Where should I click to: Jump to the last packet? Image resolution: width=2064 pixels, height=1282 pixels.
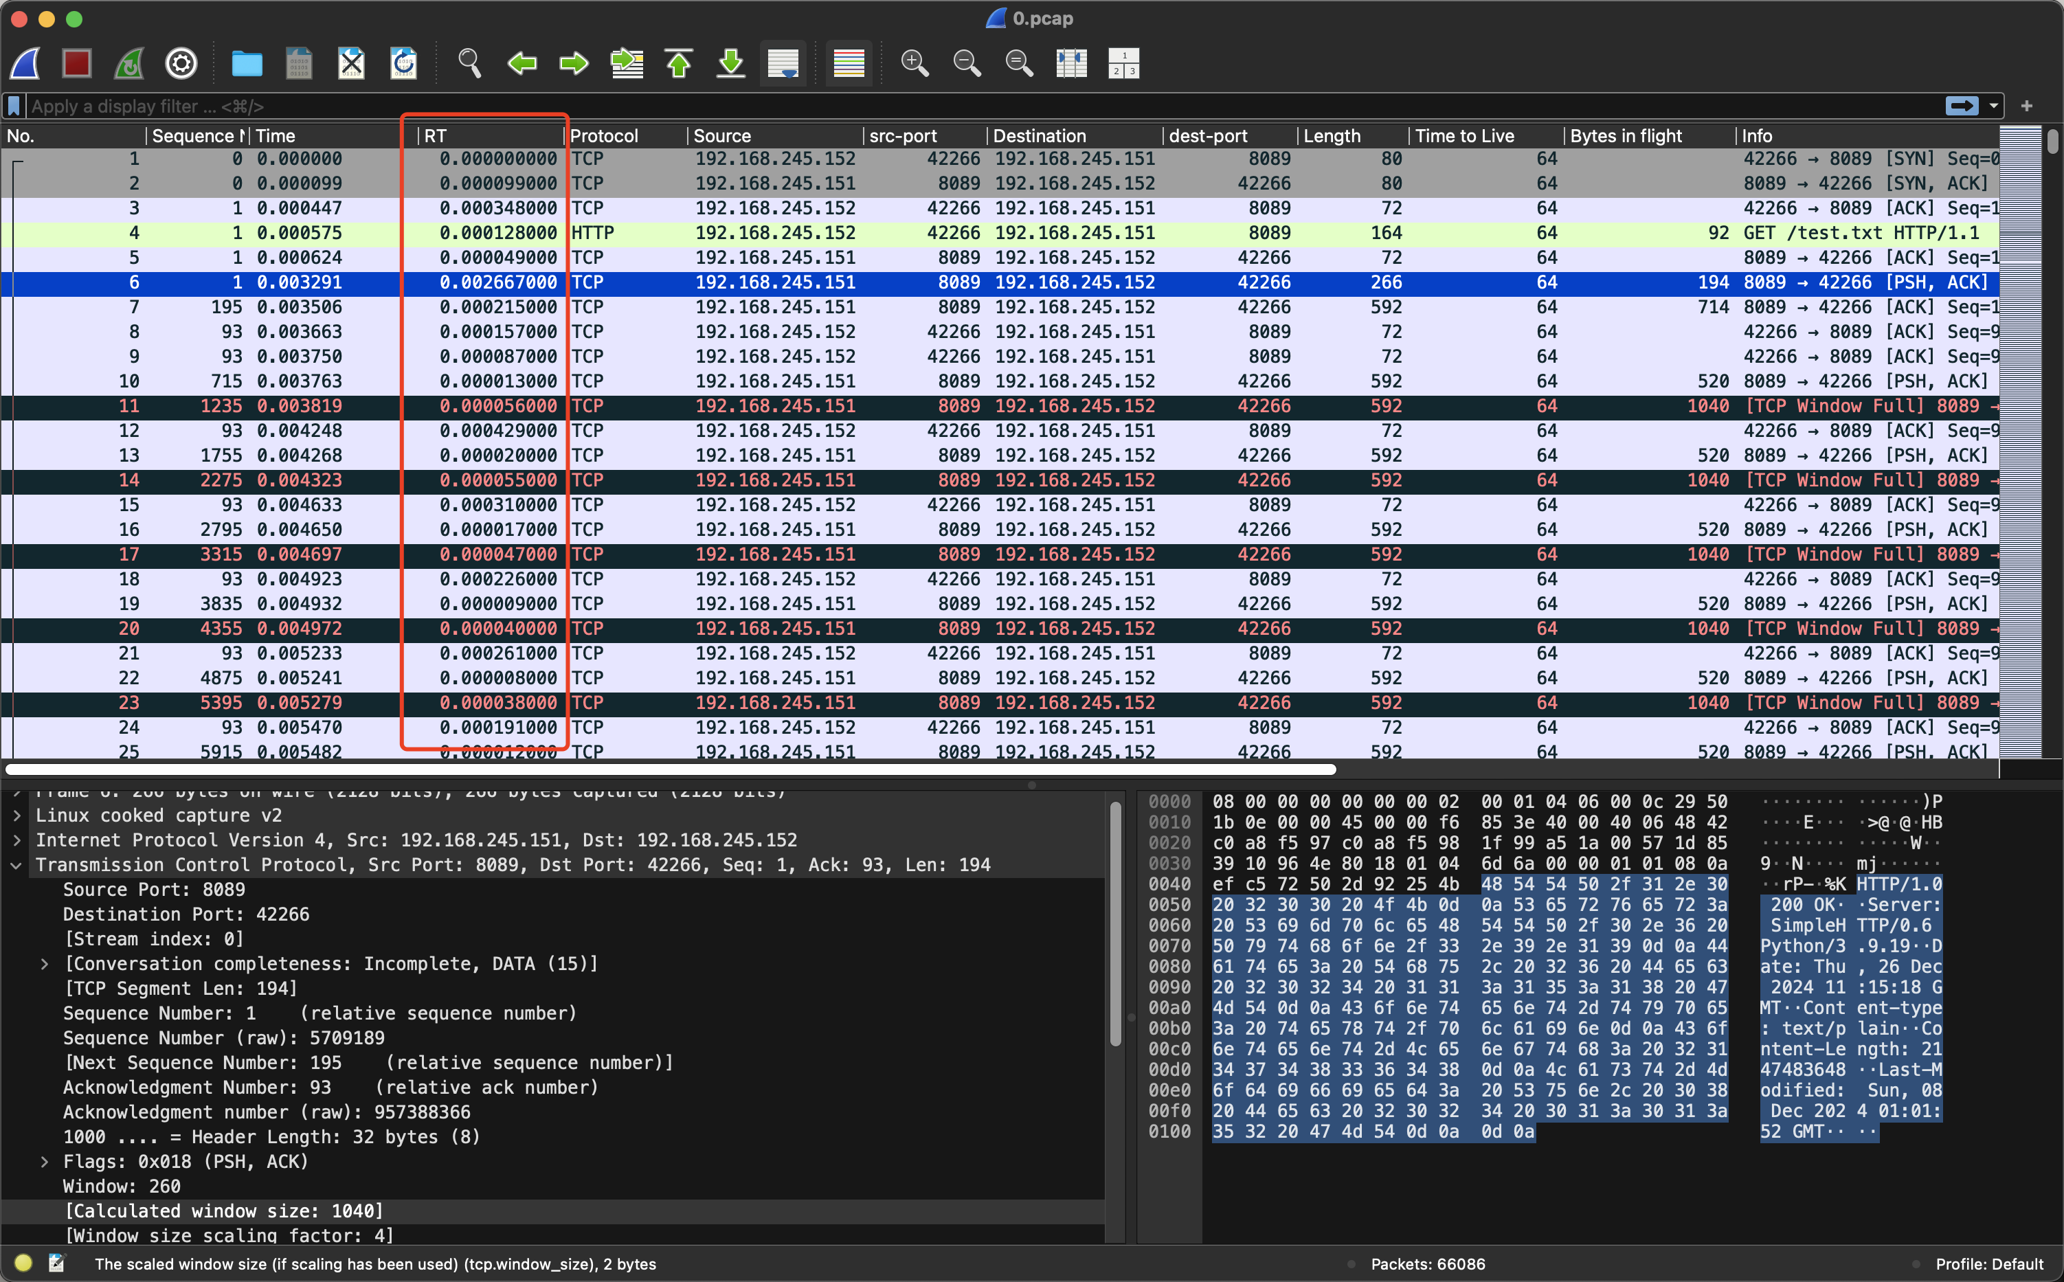coord(730,63)
